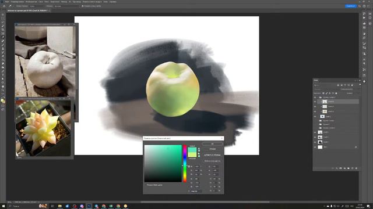
Task: Click the delete layer trash icon
Action: 356,168
